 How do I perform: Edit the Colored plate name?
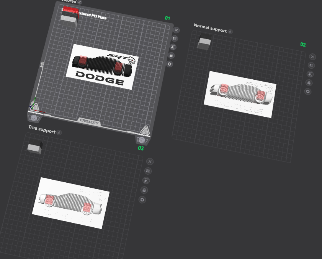(x=80, y=2)
